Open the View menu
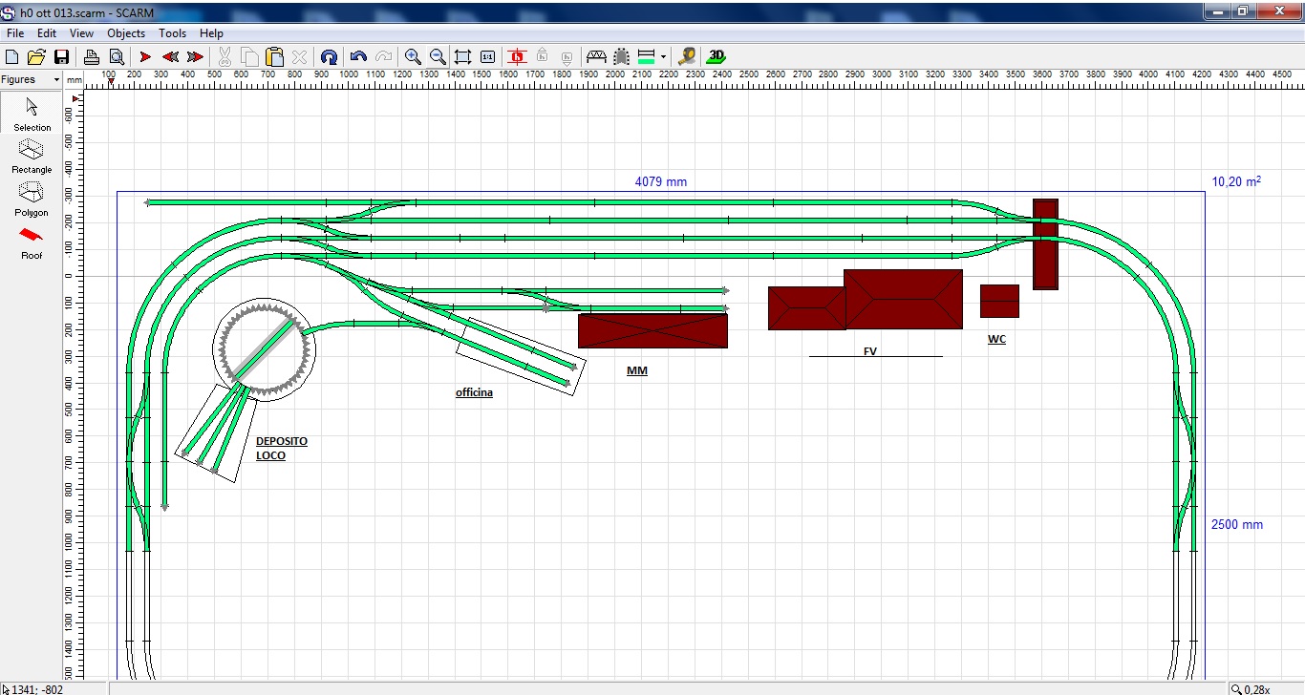Image resolution: width=1305 pixels, height=695 pixels. point(82,33)
